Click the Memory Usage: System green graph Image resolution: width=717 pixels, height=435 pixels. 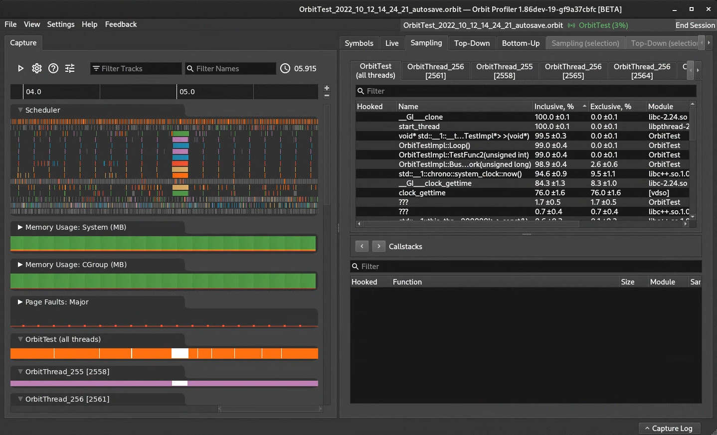163,243
